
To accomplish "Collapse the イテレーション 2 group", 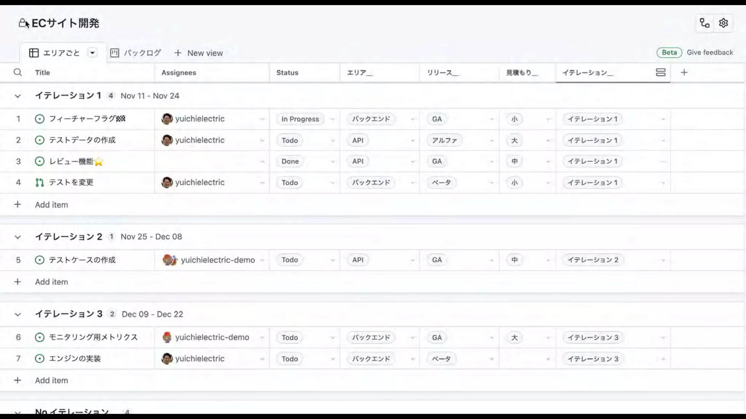I will pyautogui.click(x=17, y=237).
